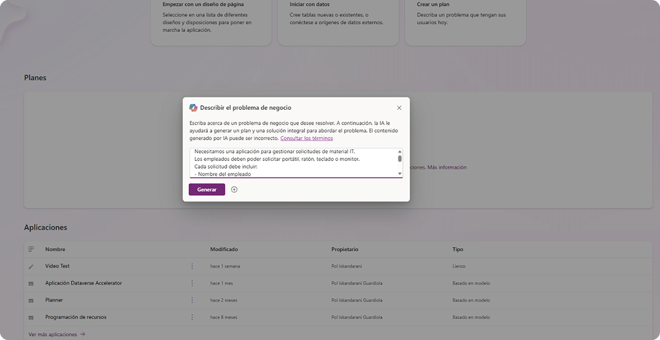The image size is (660, 340).
Task: Select the Iniciar con datos card
Action: coord(338,22)
